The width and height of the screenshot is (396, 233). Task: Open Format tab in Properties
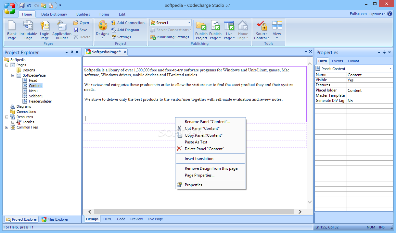[353, 61]
